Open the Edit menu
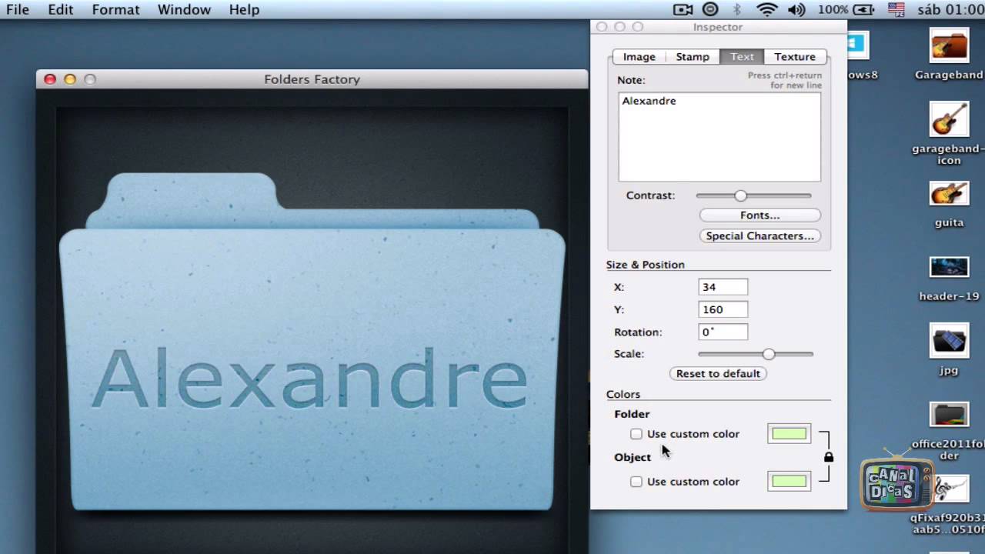 tap(60, 9)
